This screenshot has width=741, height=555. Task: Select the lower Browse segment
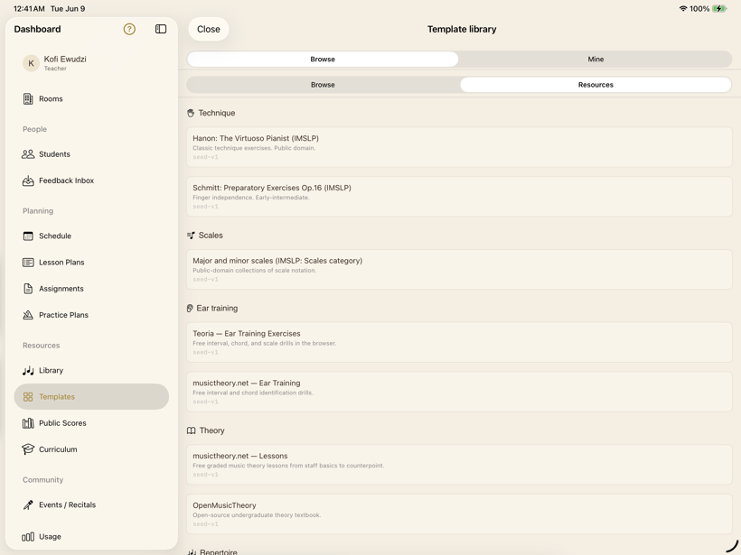[x=323, y=85]
